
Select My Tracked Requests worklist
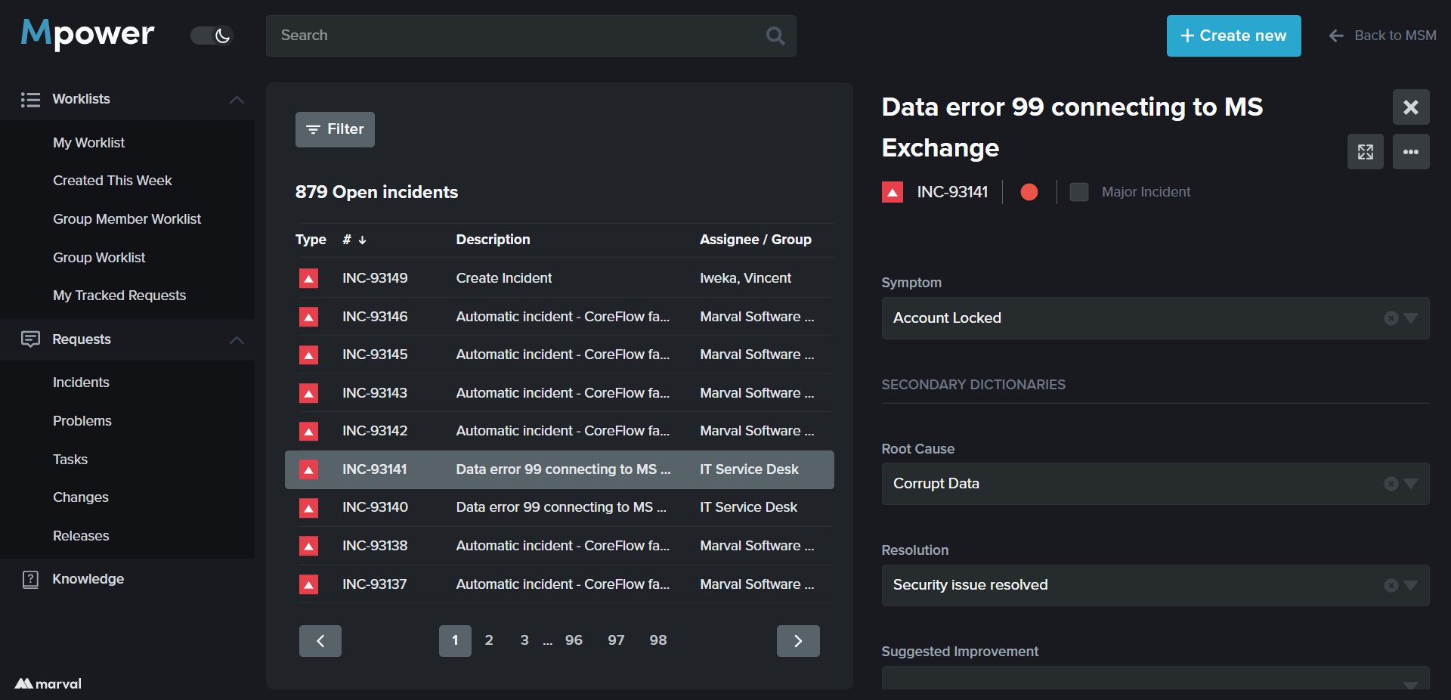pos(119,296)
